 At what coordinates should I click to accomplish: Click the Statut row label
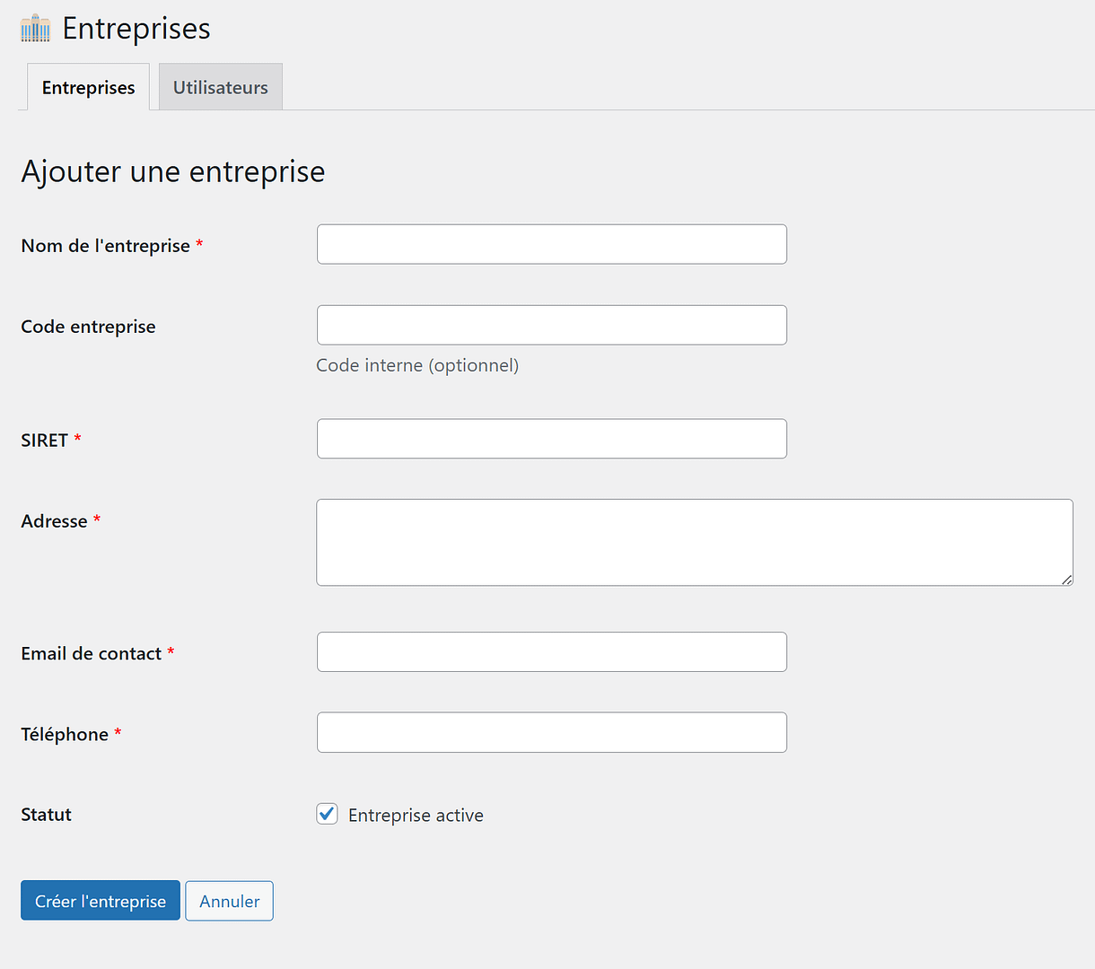46,815
